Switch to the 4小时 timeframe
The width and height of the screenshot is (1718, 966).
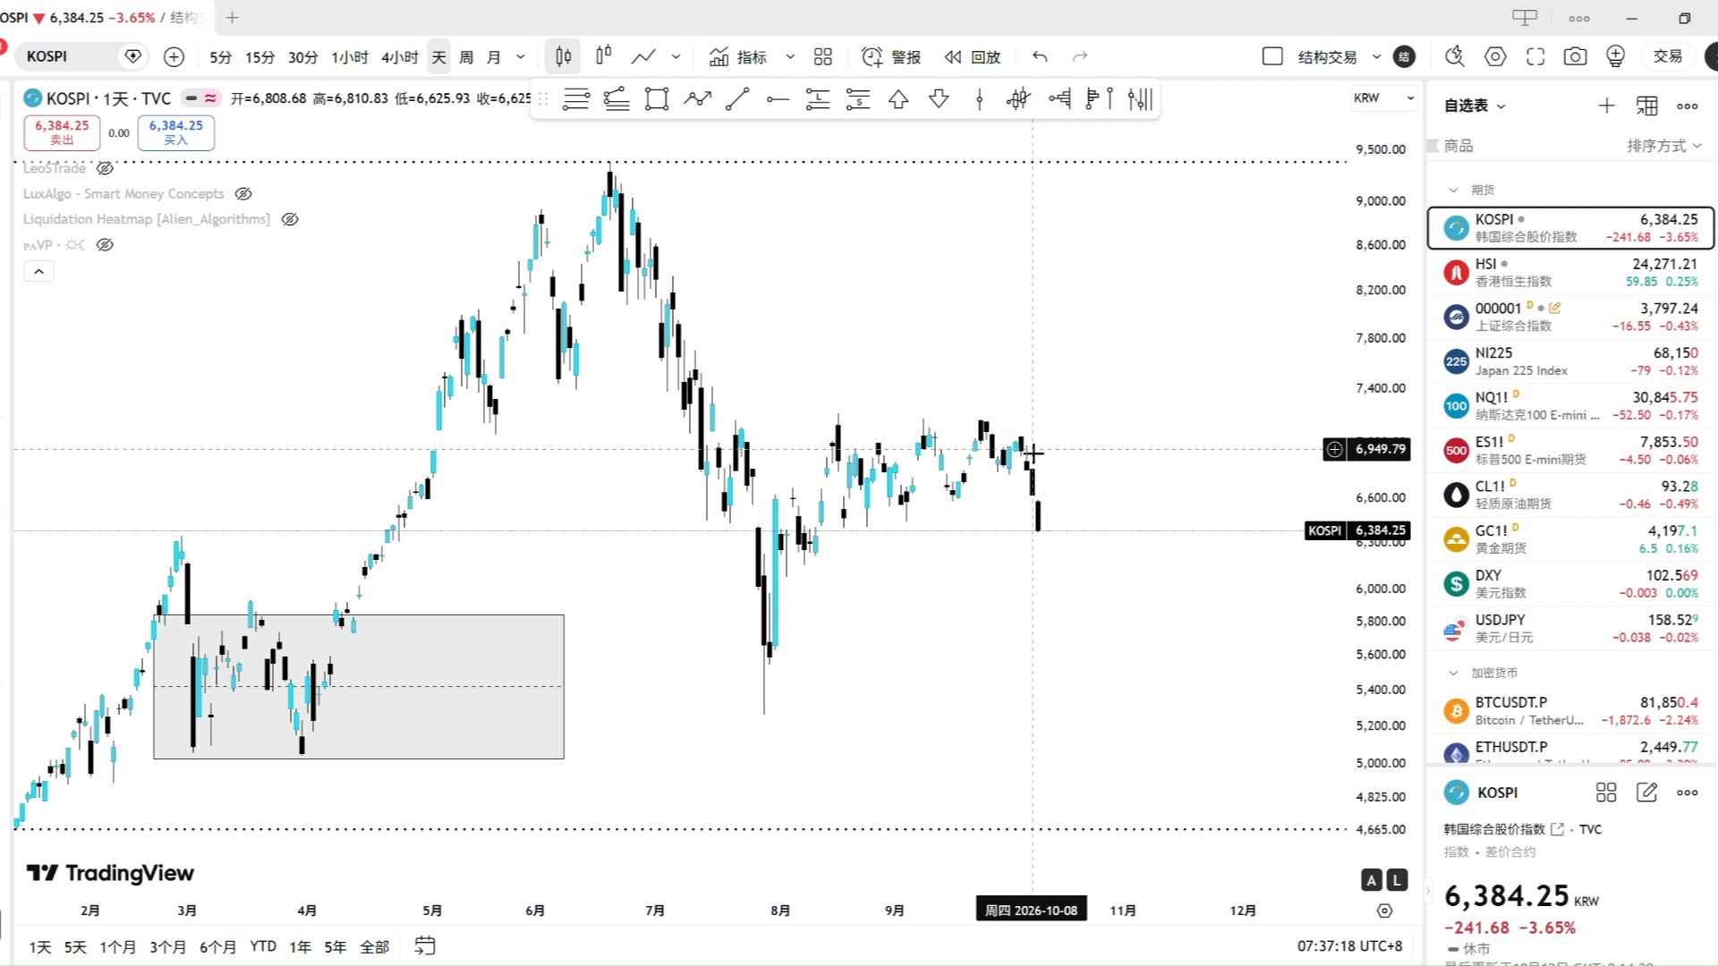coord(399,57)
